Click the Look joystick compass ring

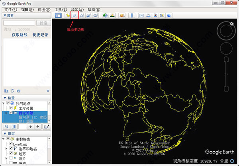pos(226,31)
